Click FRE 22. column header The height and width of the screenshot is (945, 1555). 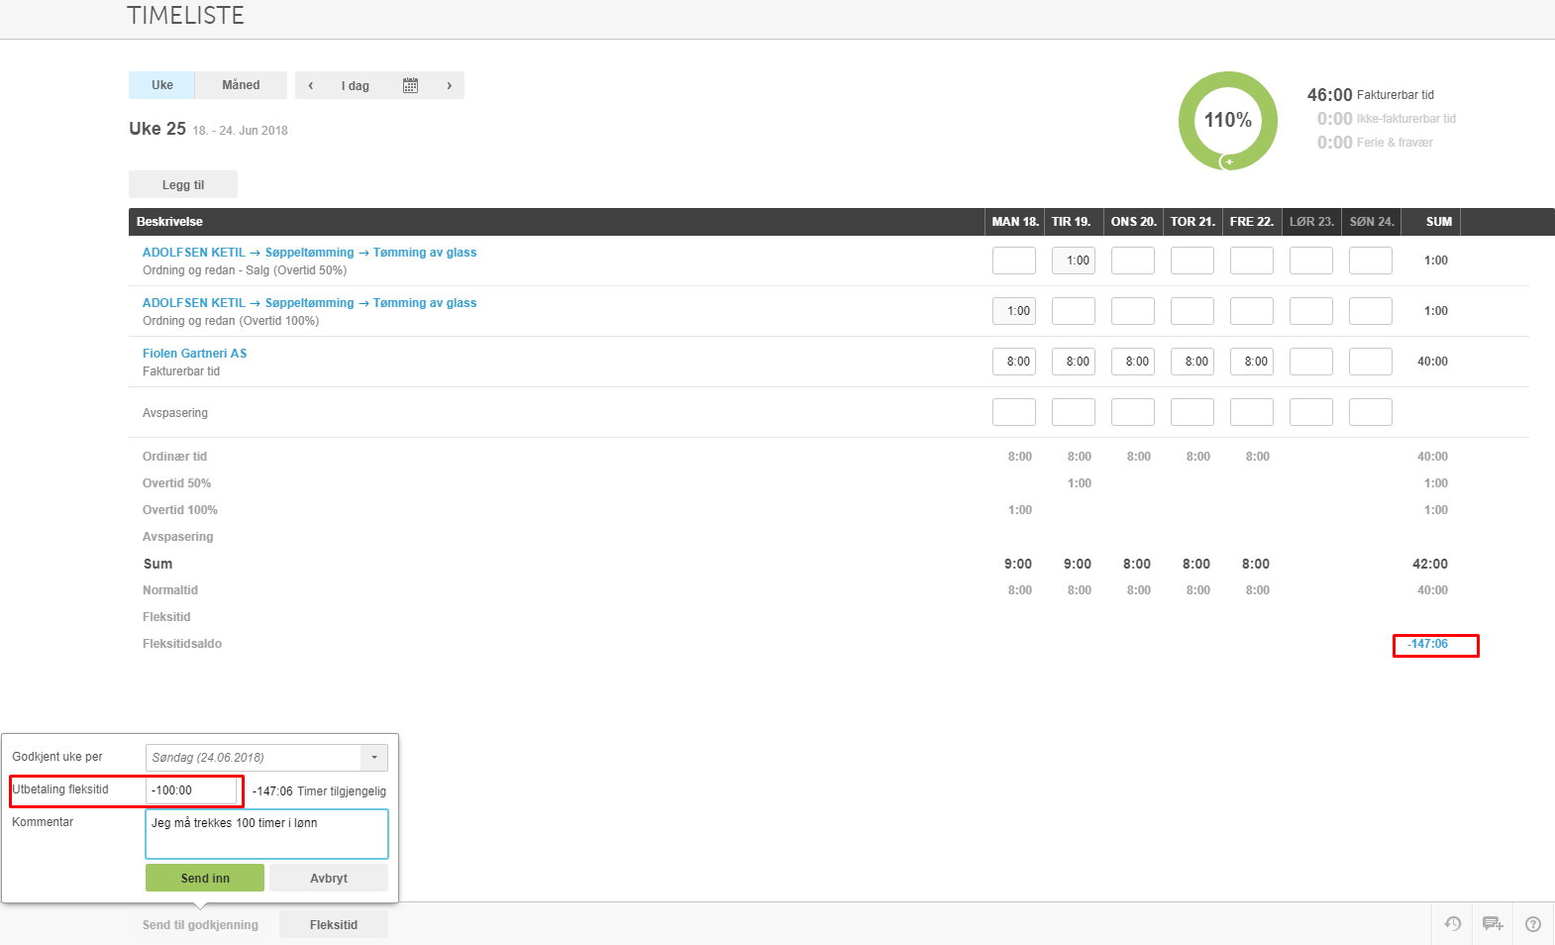tap(1252, 222)
